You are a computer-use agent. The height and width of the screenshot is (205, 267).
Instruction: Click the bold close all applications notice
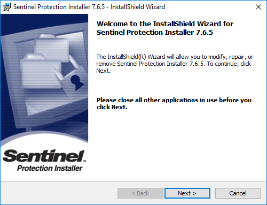[x=174, y=103]
